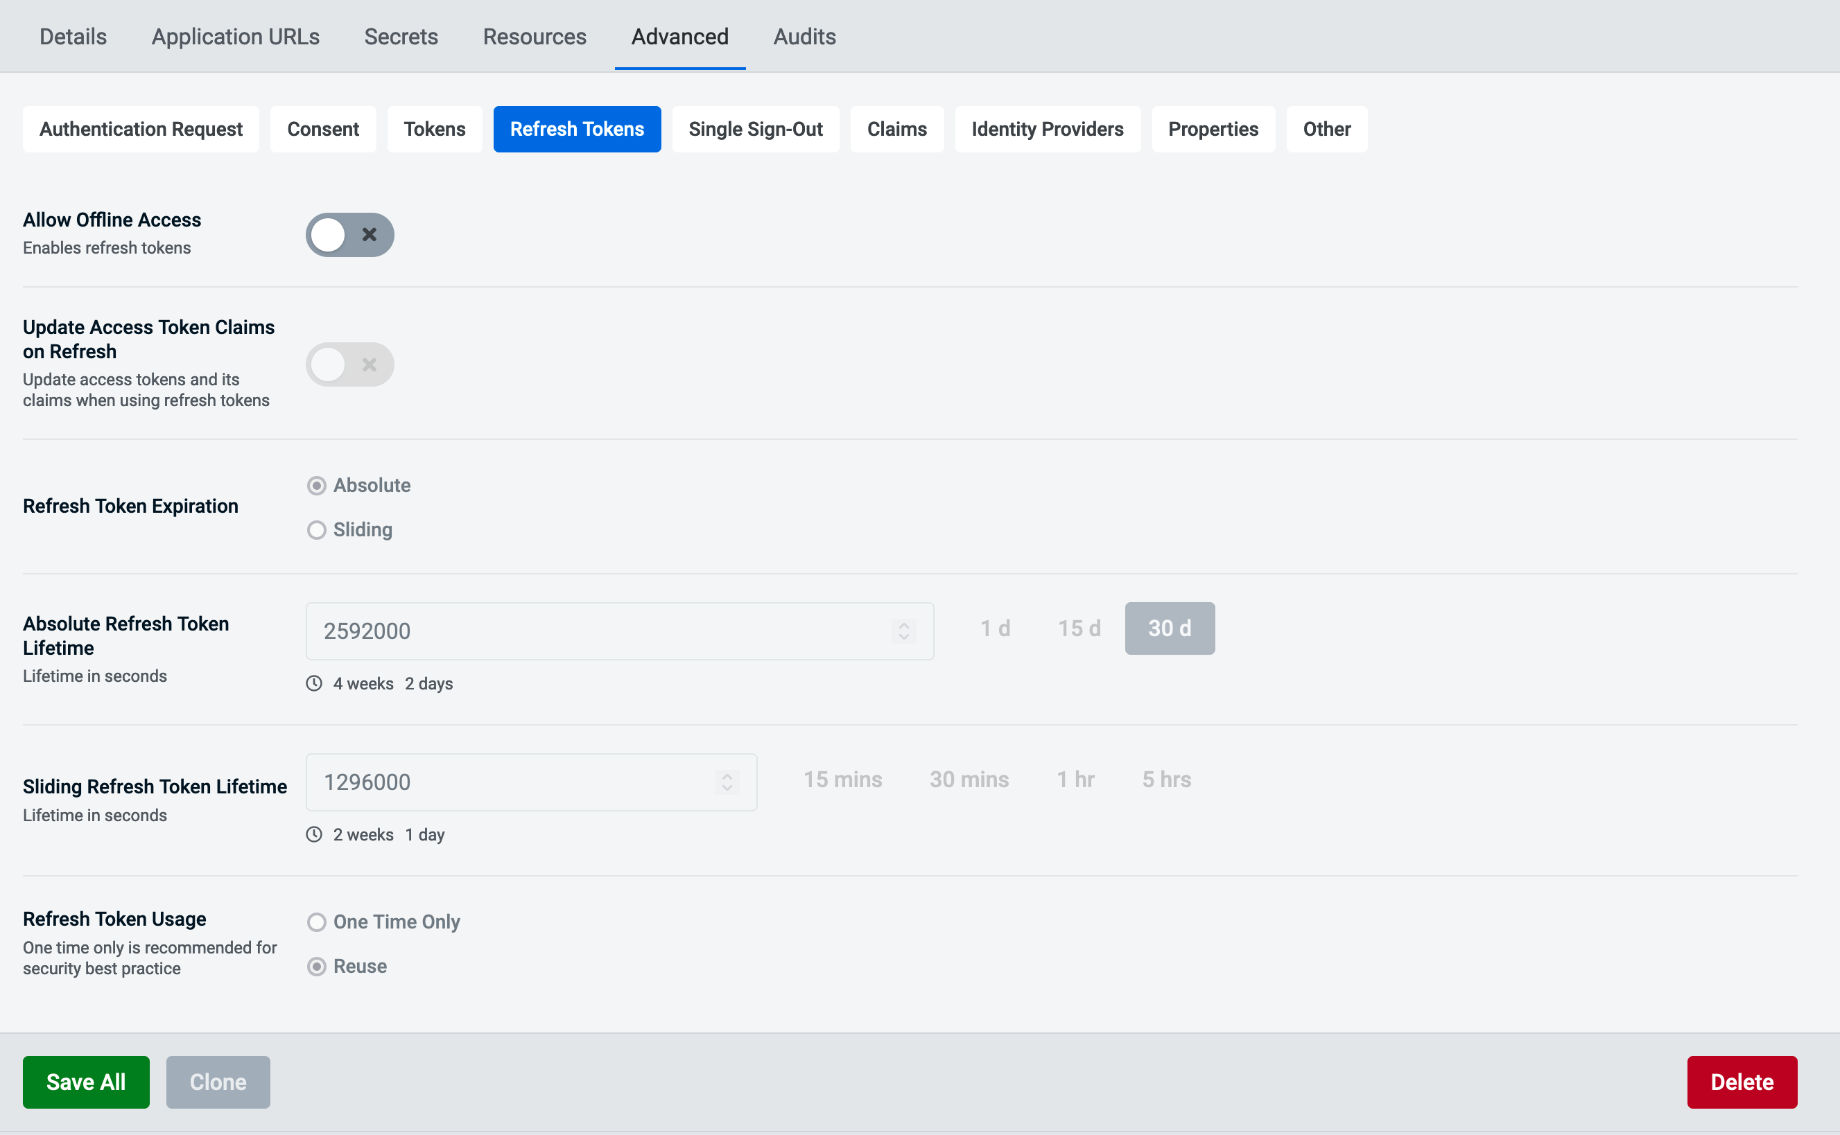1840x1135 pixels.
Task: Go to the Identity Providers section
Action: click(1047, 129)
